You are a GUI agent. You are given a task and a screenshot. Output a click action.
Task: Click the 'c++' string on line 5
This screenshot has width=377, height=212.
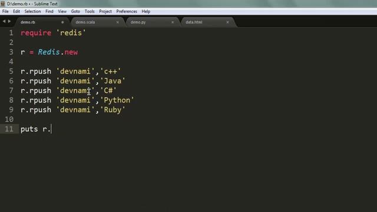pos(111,71)
